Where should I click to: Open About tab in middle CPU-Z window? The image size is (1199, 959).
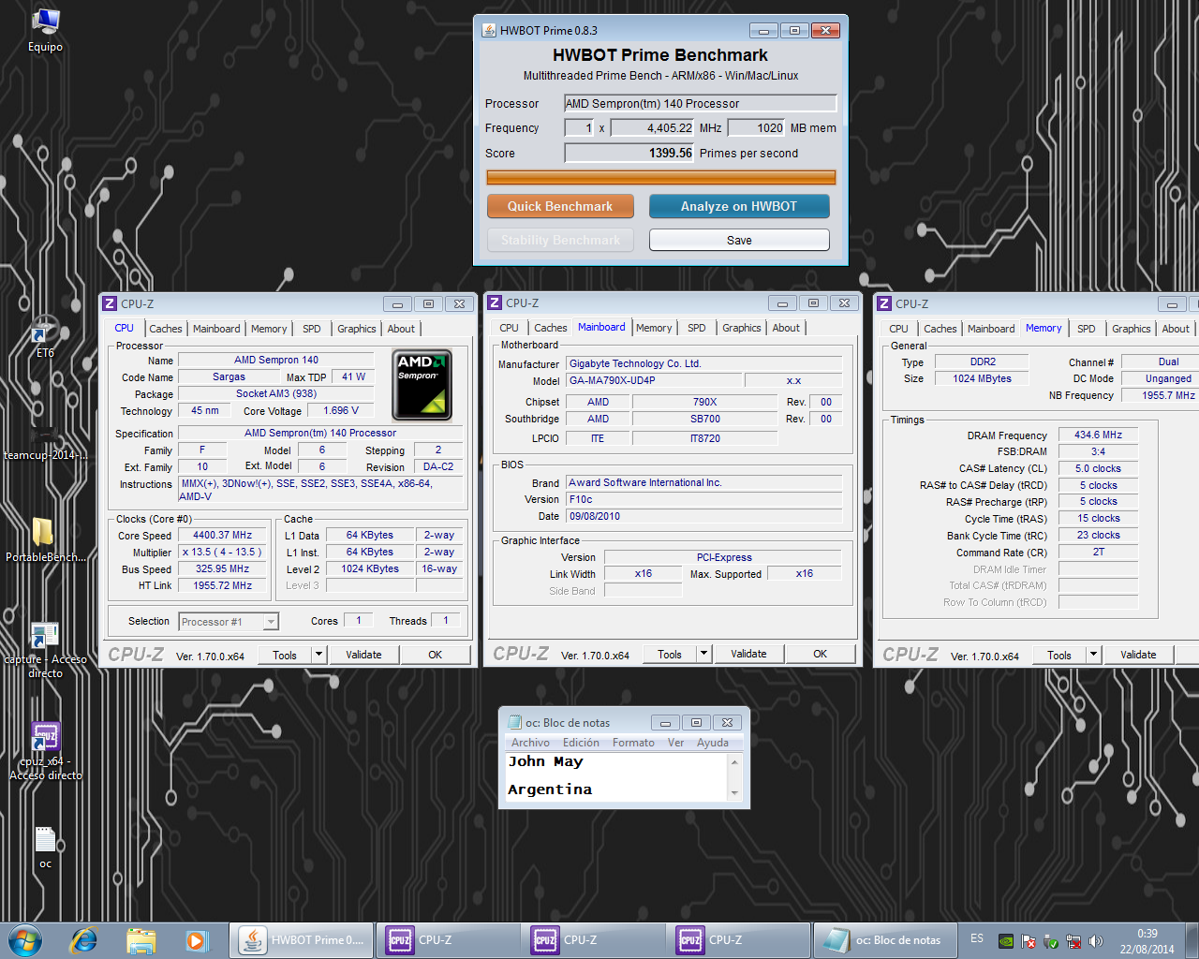pyautogui.click(x=787, y=328)
